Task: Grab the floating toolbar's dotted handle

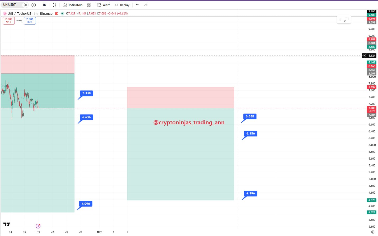Action: pos(340,19)
